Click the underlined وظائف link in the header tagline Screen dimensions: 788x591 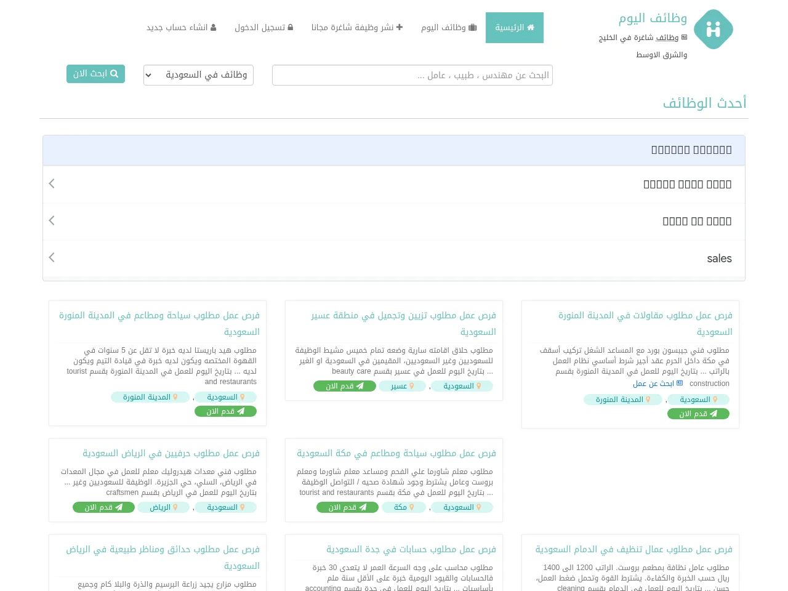(667, 38)
